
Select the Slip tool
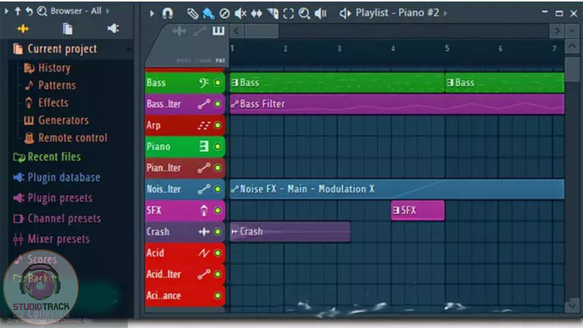[256, 13]
